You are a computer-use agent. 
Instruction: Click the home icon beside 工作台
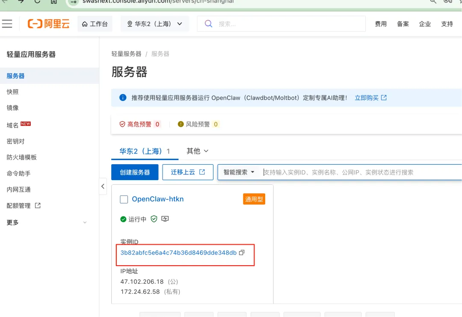coord(85,24)
